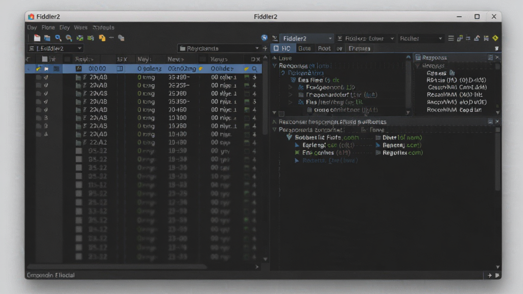The image size is (523, 294).
Task: Click the blue globe icon
Action: click(264, 38)
